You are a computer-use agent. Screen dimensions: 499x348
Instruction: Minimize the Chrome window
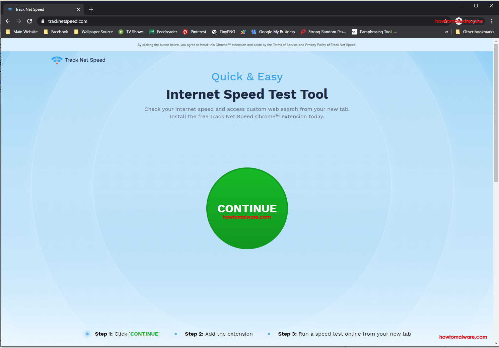point(460,6)
